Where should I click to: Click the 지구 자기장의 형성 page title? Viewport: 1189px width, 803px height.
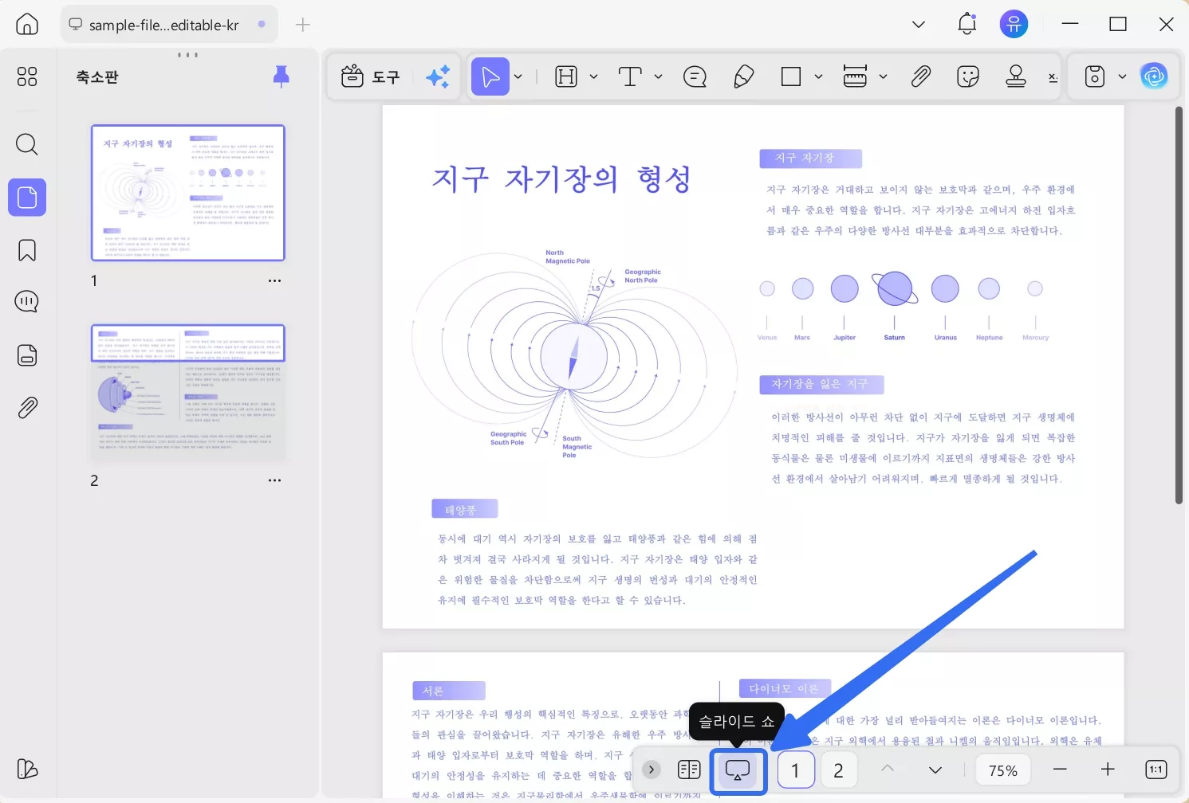(561, 178)
